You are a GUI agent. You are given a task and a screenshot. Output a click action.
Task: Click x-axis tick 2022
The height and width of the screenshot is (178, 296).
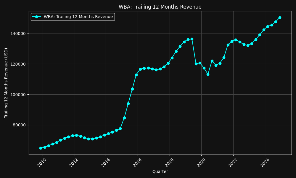point(233,163)
